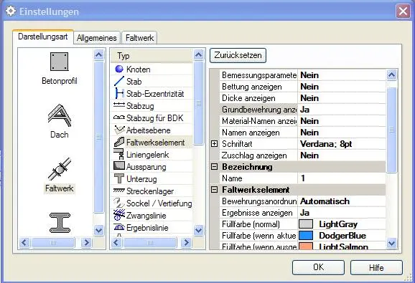The height and width of the screenshot is (283, 415).
Task: Select Füllfarbe (normal) property label
Action: 251,224
